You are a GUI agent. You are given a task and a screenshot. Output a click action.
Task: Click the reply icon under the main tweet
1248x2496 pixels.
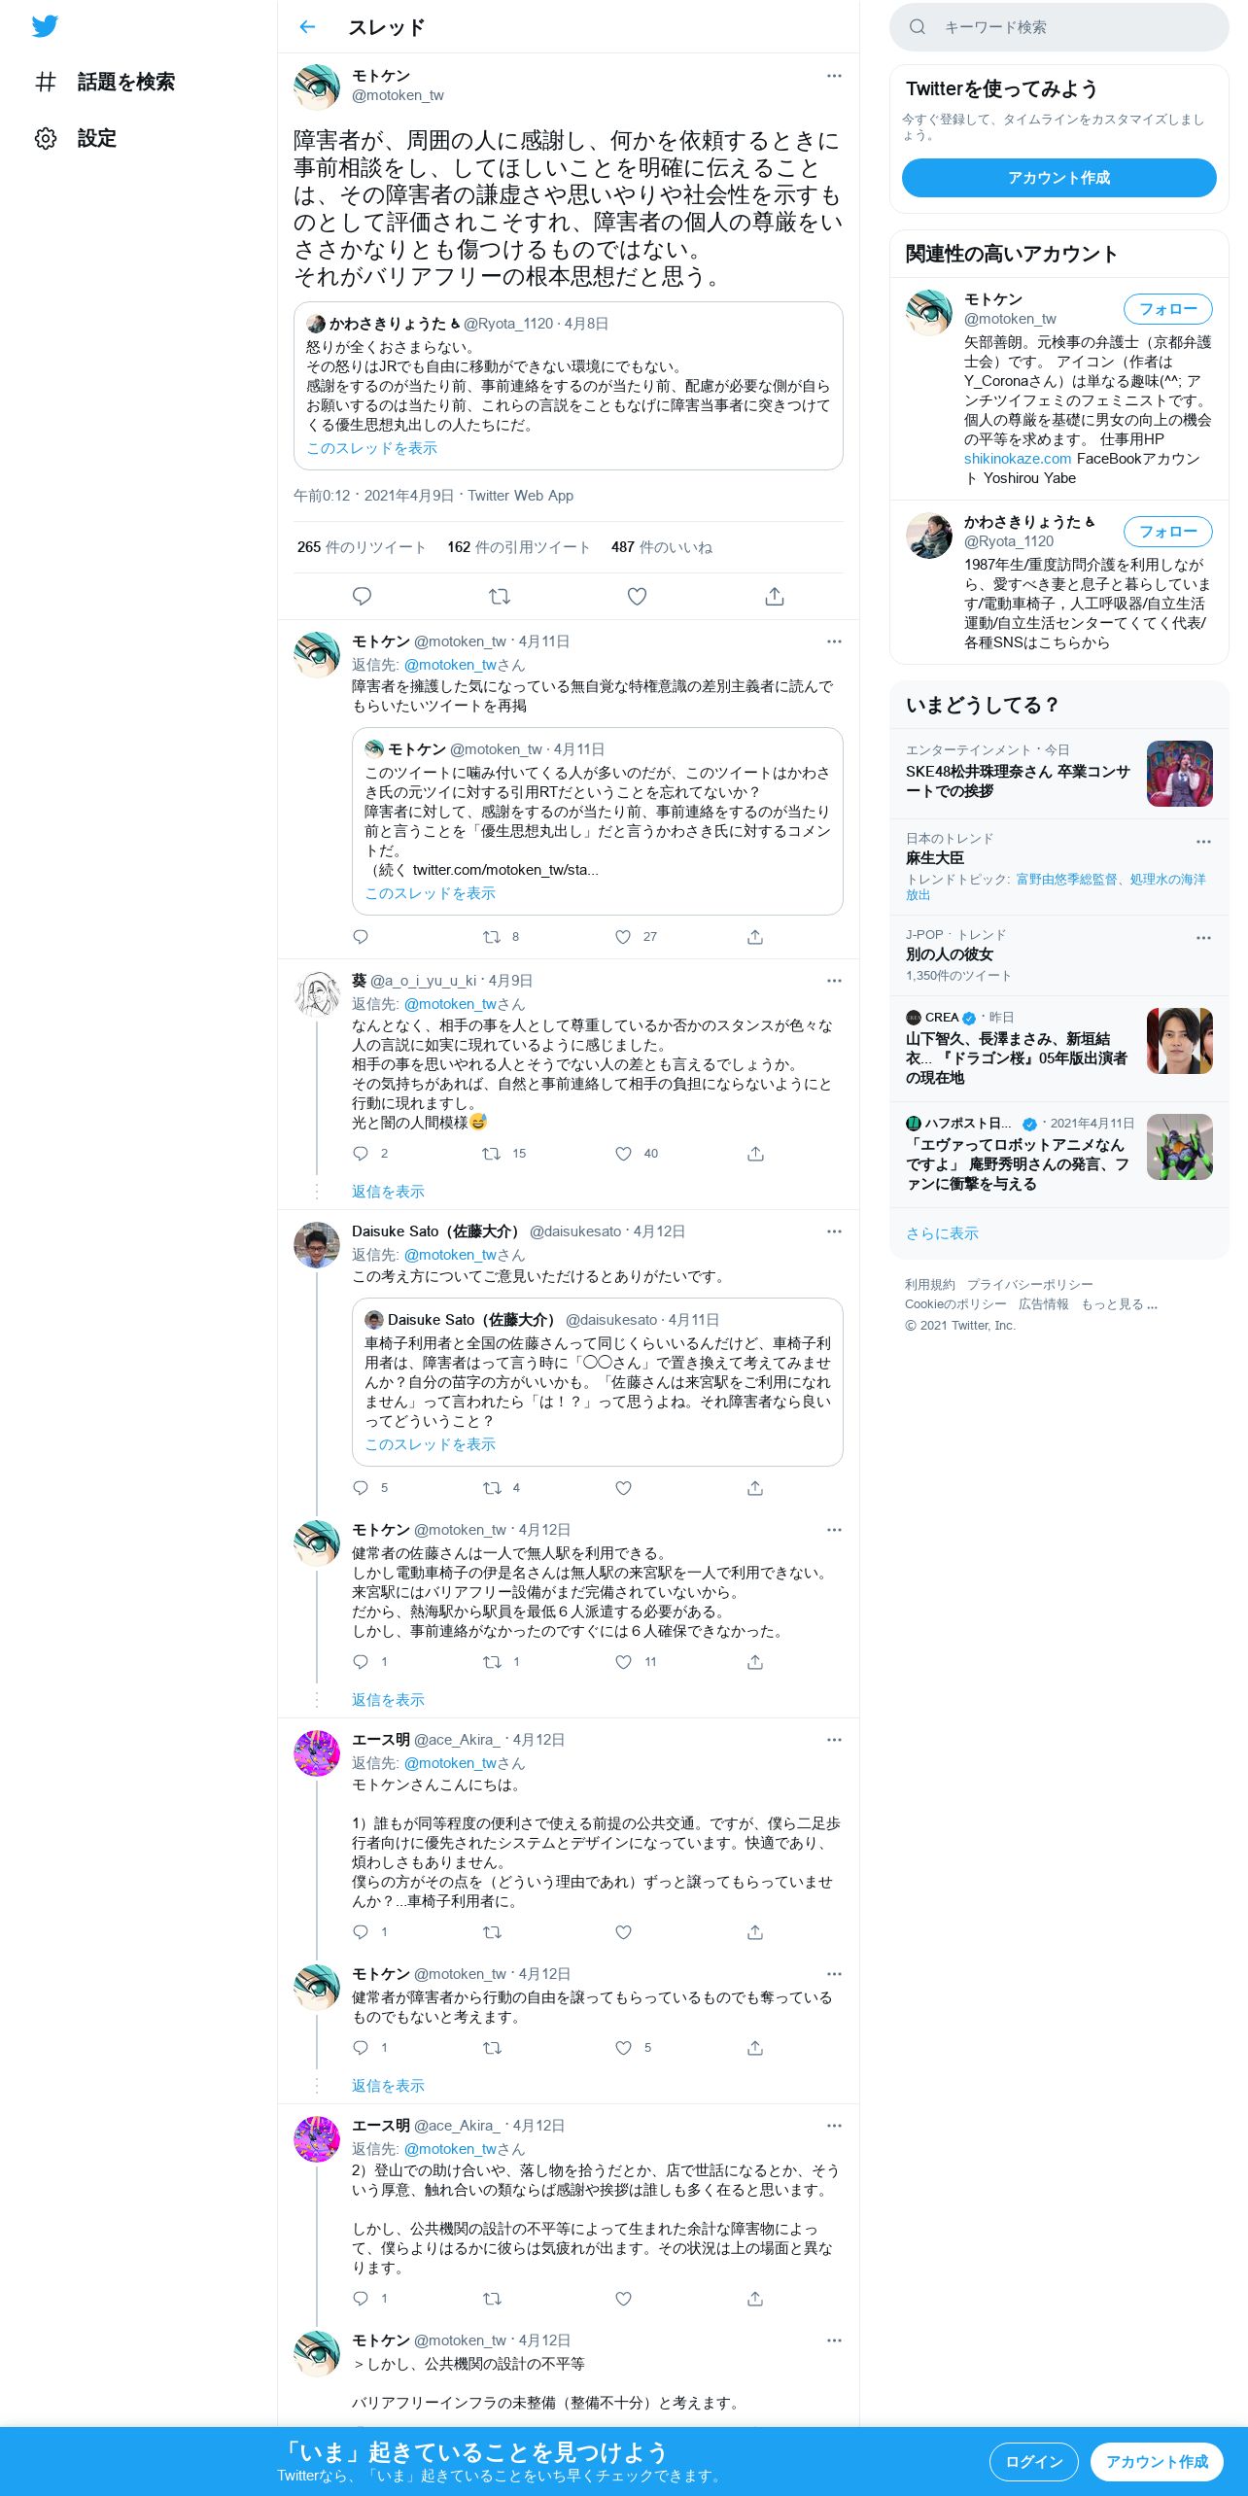point(362,596)
